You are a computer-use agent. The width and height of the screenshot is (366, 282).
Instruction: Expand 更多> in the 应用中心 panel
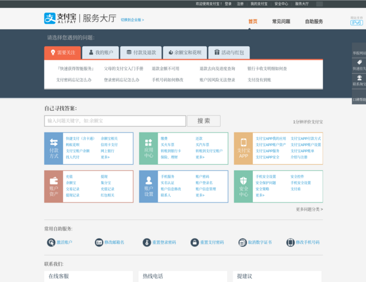tap(200, 157)
